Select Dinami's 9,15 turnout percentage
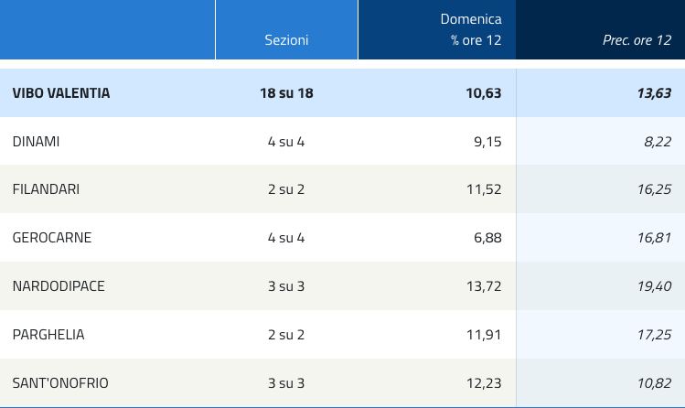 coord(487,142)
